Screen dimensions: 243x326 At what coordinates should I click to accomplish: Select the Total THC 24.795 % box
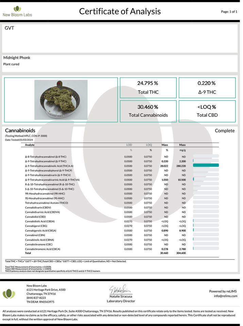point(148,88)
